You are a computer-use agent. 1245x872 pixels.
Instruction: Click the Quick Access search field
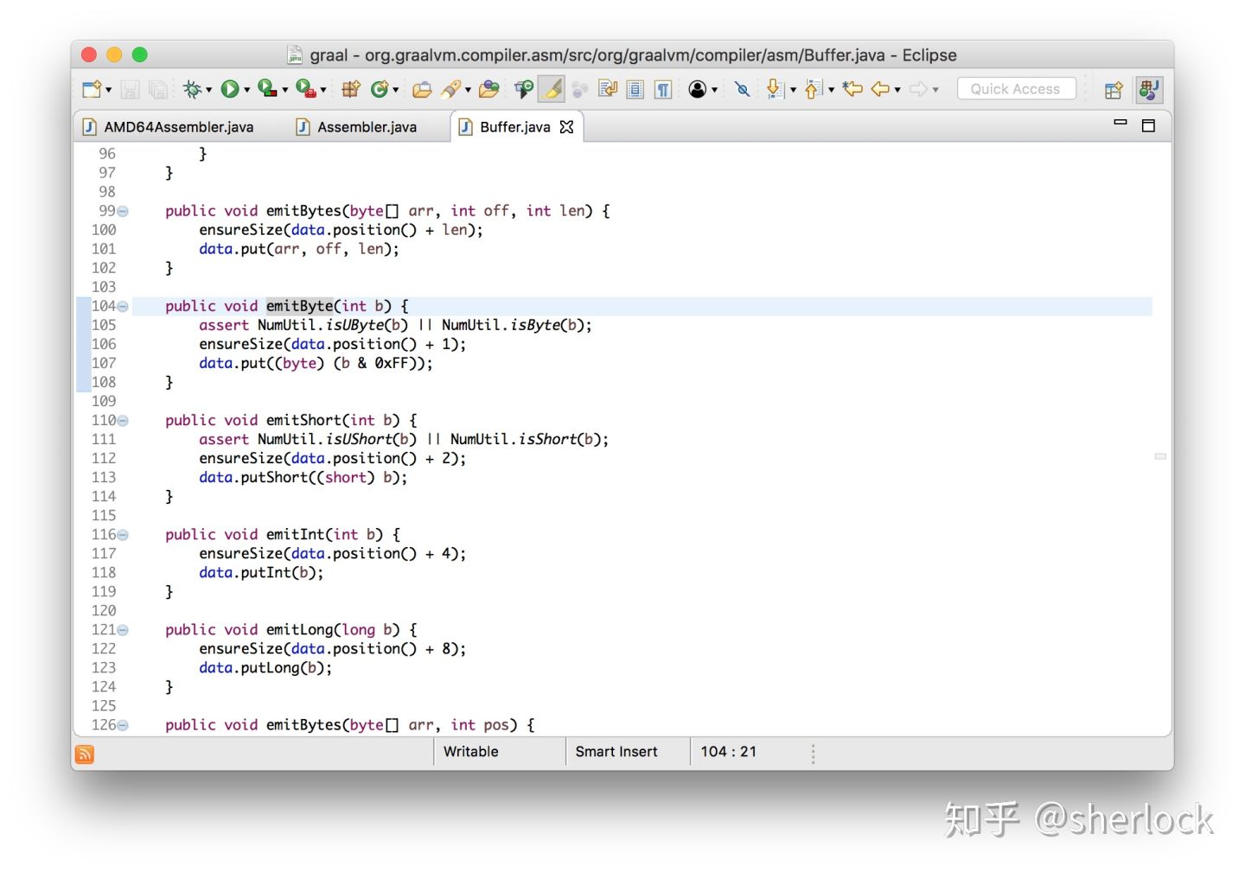point(1016,89)
